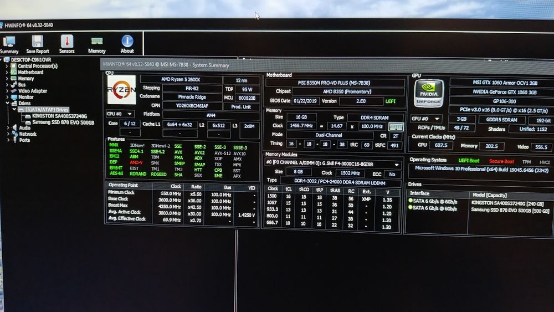
Task: Open the CPU #0 dropdown
Action: 120,114
